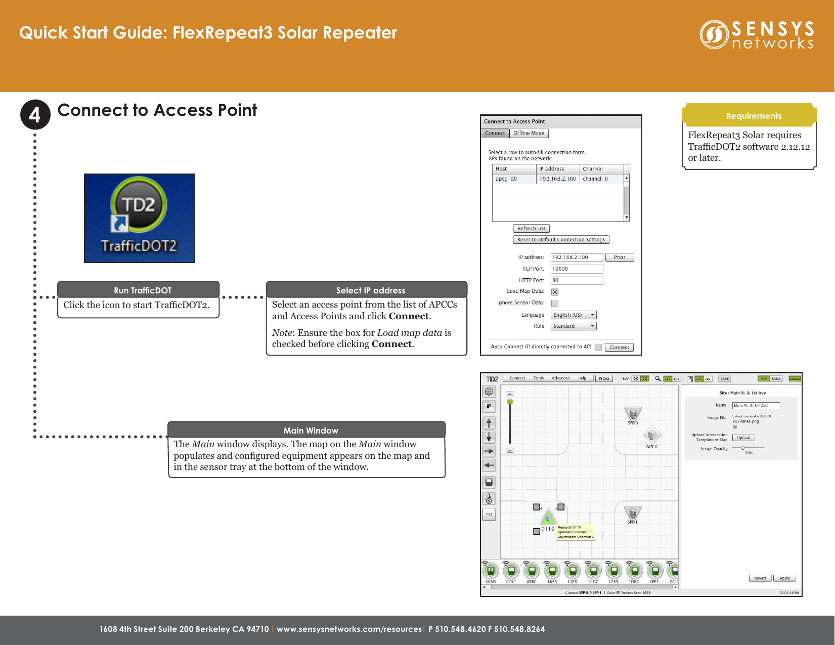Select sensor 1D8C in sensor tray
835x645 pixels.
[634, 572]
